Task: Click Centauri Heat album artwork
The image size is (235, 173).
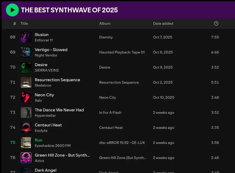Action: pos(26,128)
